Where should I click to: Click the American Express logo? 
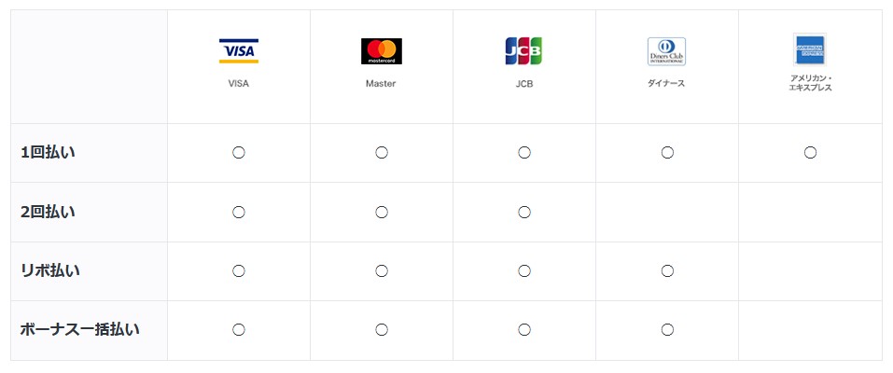(810, 49)
